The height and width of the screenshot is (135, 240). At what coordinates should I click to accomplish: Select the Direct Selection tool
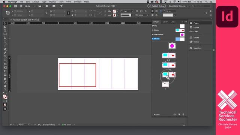coord(5,27)
